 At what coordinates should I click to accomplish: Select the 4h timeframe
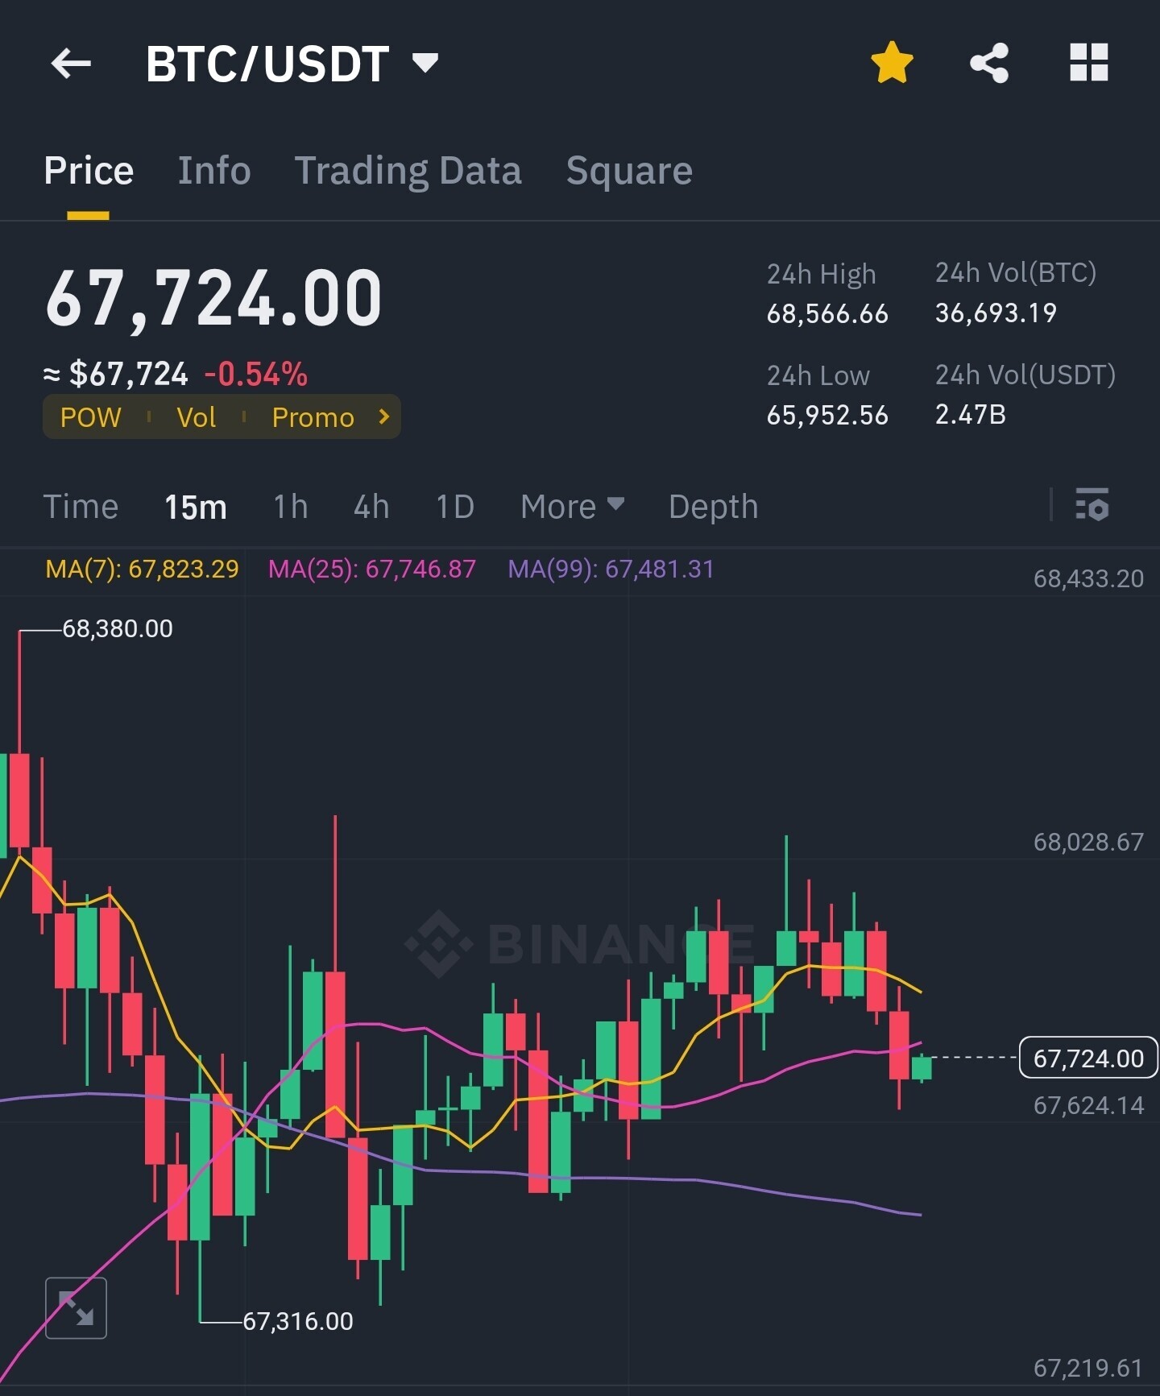click(371, 507)
